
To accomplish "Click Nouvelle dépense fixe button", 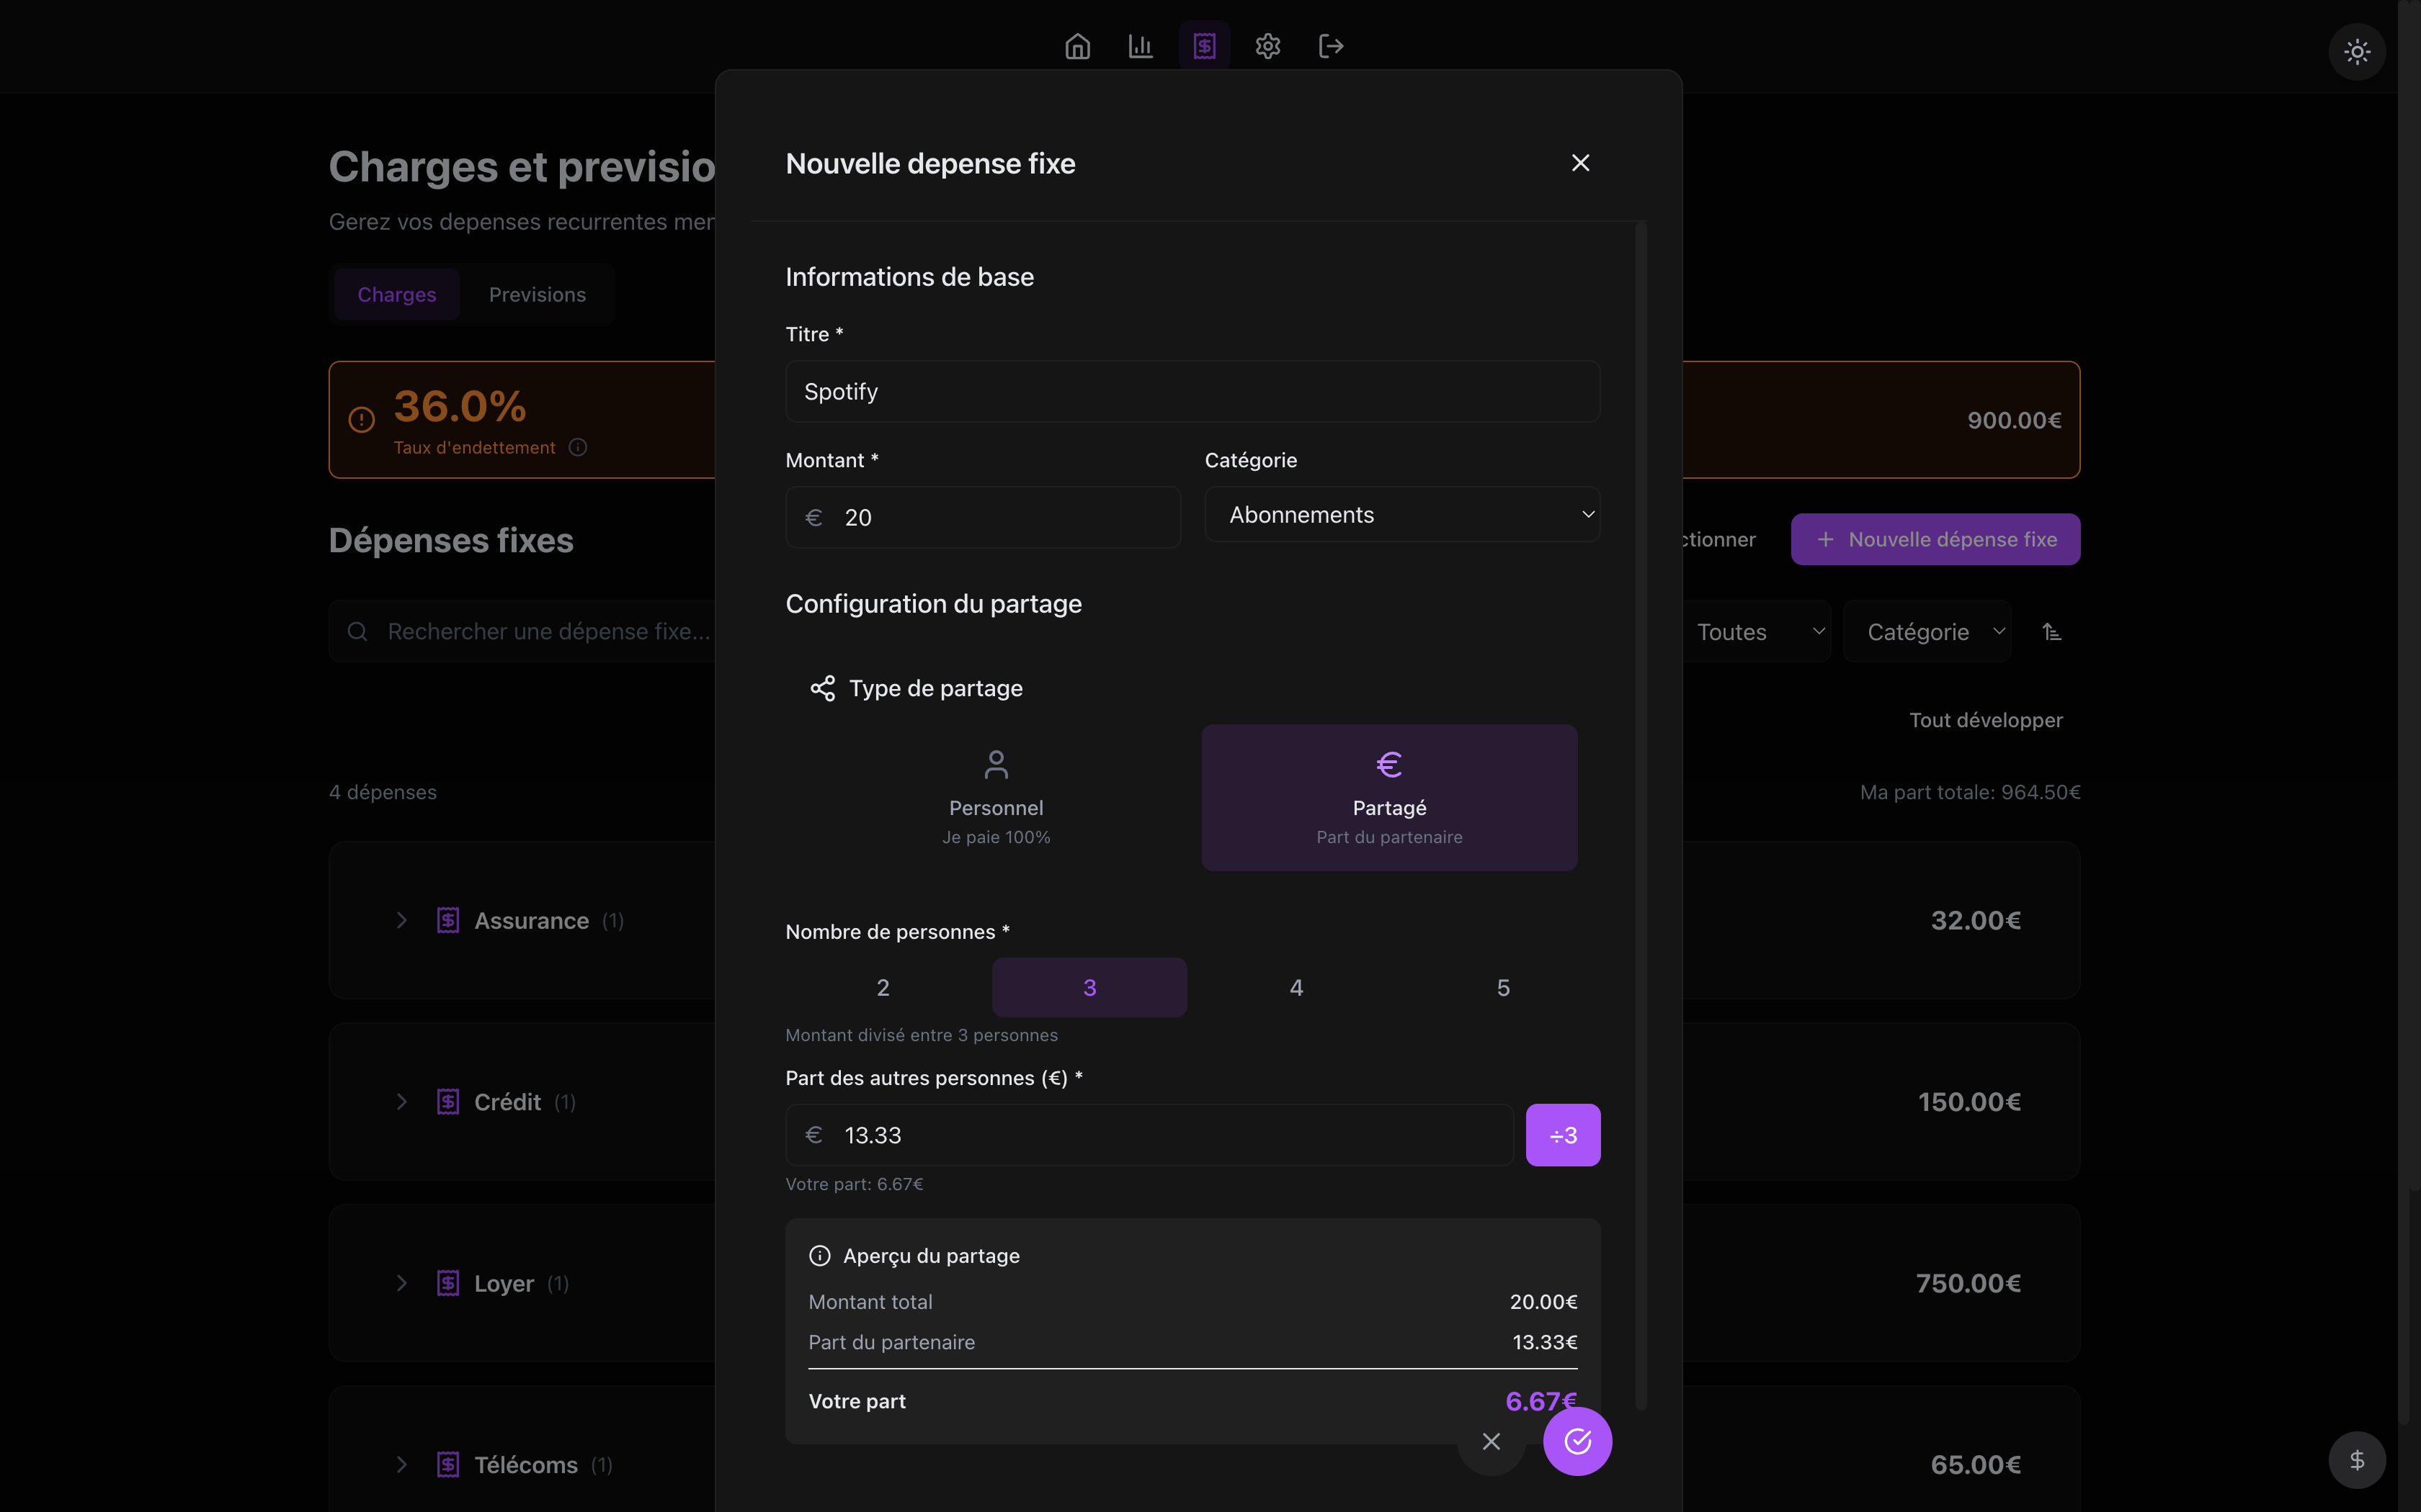I will coord(1935,539).
